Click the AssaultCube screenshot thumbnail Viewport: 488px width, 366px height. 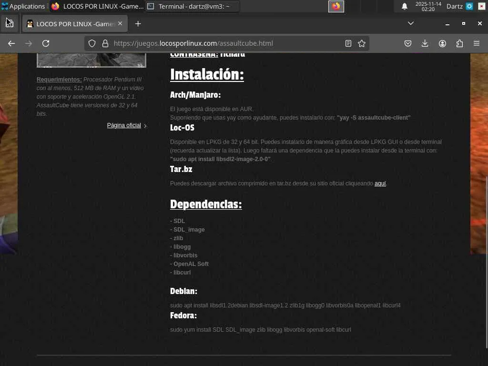point(91,60)
